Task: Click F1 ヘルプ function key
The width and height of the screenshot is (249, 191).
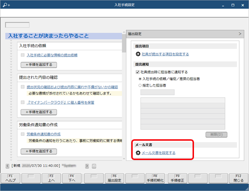Action: coord(11,178)
